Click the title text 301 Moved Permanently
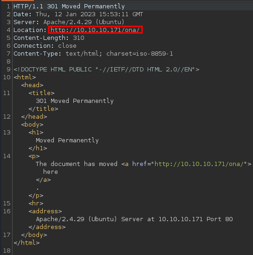This screenshot has height=255, width=253. pos(75,101)
